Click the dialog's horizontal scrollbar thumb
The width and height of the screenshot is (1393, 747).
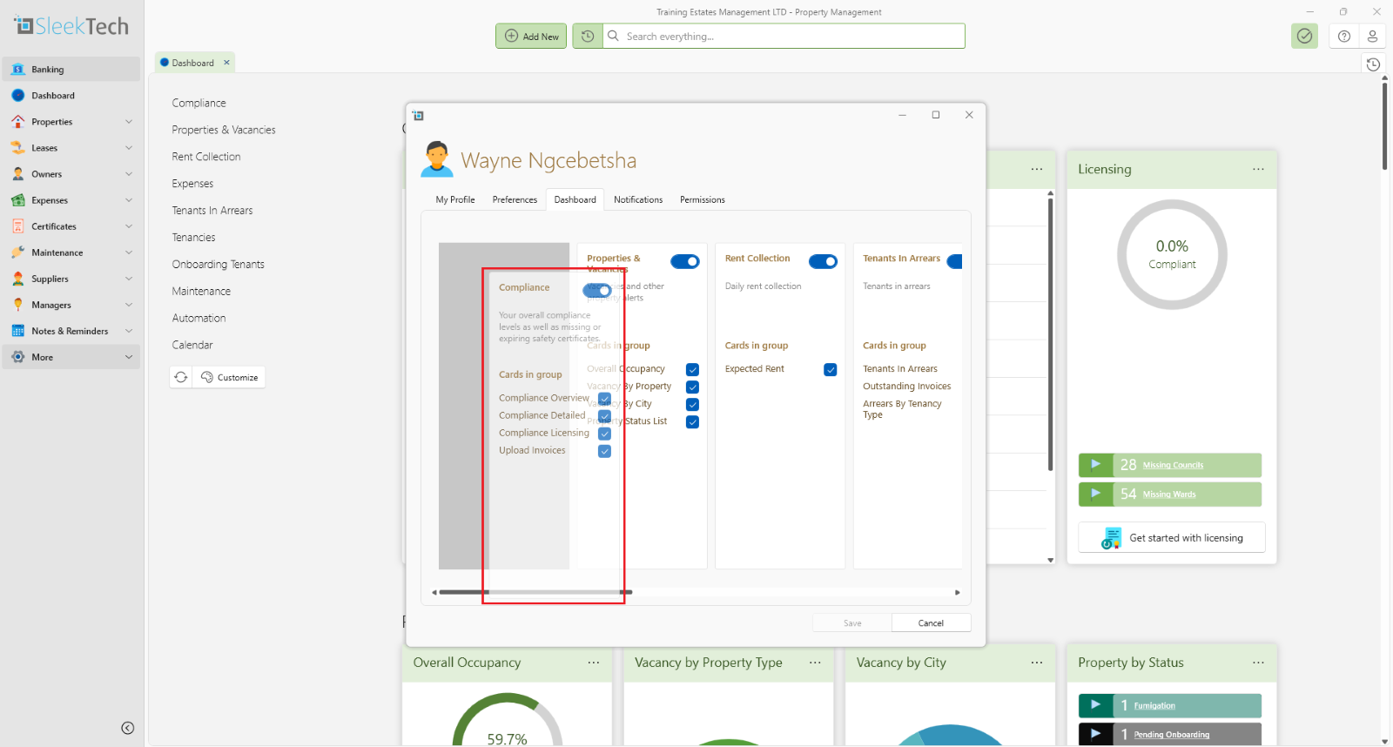[x=535, y=592]
